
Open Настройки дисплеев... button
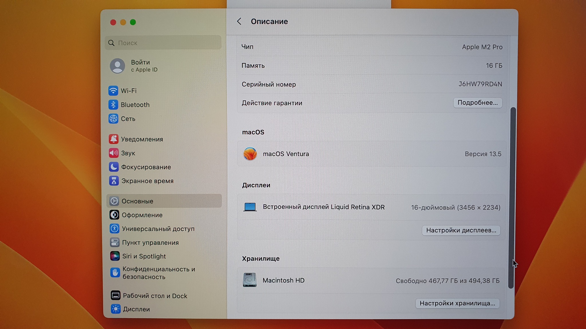coord(461,230)
